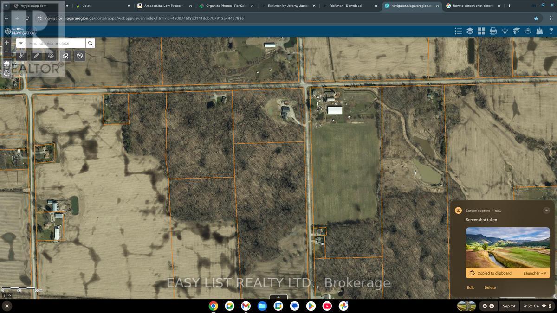Open the Share tool icon
557x313 pixels.
point(504,31)
